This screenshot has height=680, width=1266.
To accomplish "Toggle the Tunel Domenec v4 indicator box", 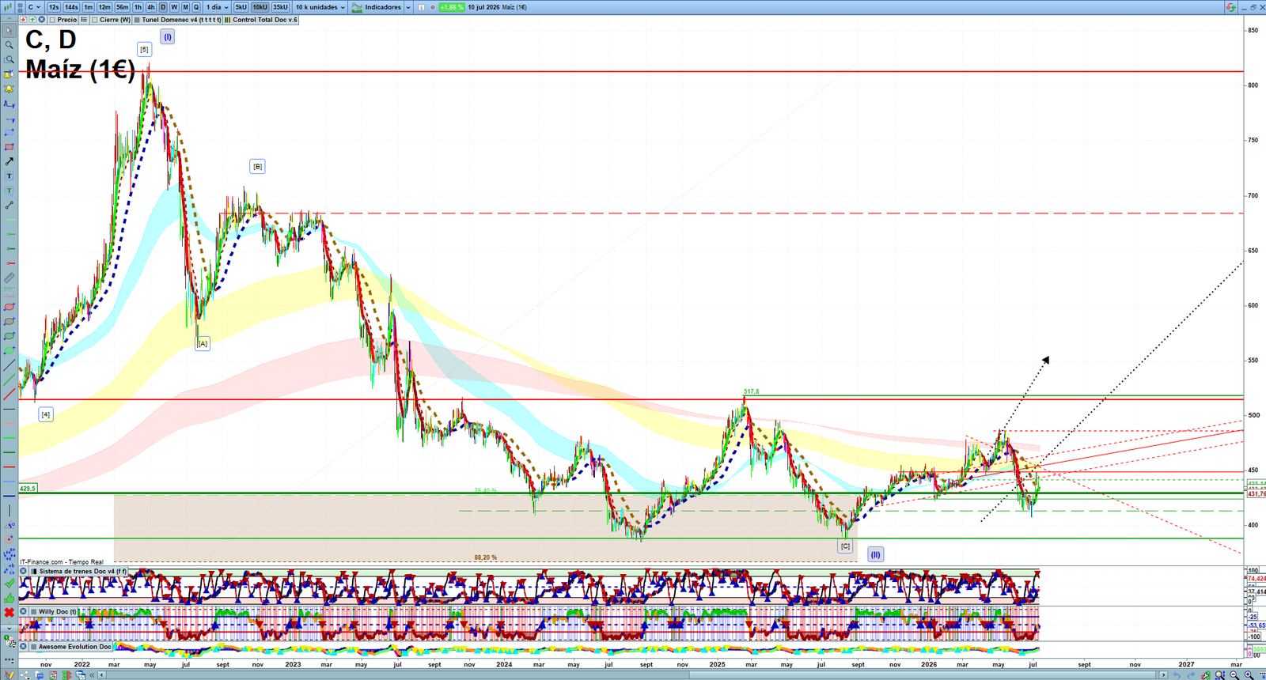I will coord(137,20).
